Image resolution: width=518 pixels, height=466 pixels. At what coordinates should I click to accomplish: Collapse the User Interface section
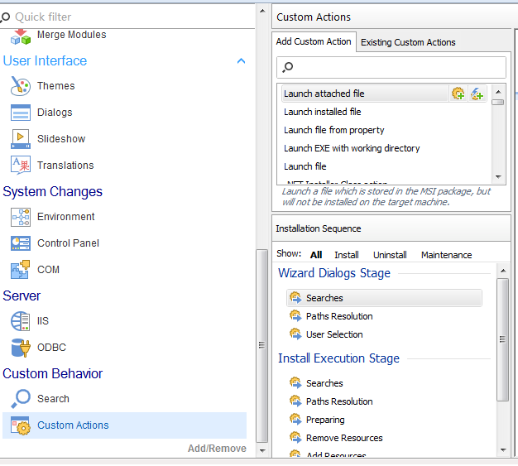point(241,61)
